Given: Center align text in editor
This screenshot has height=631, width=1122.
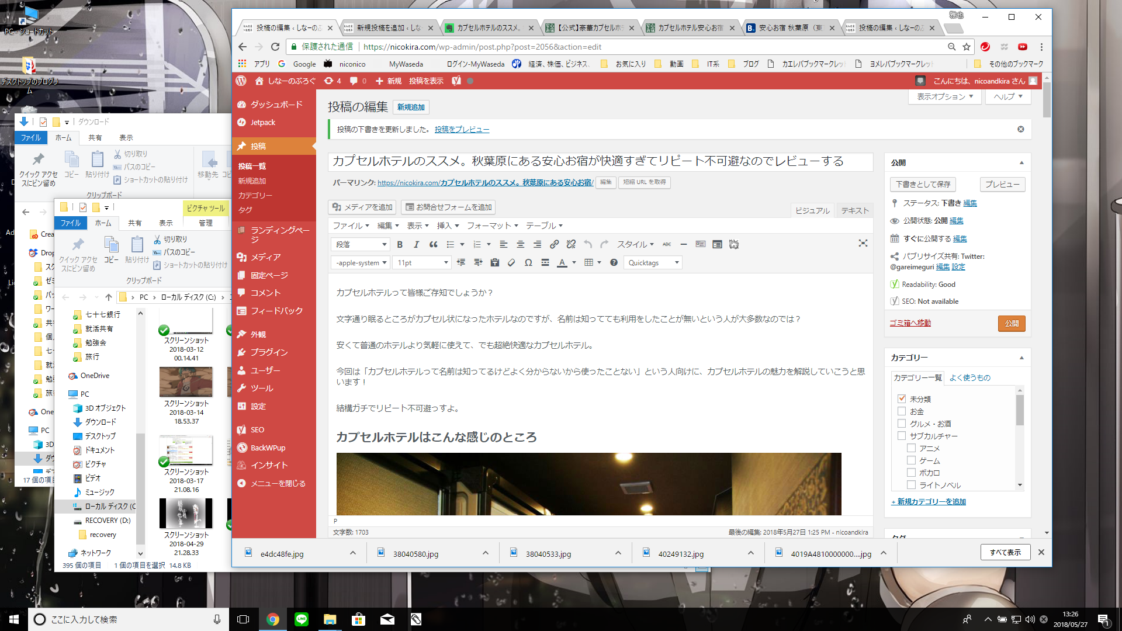Looking at the screenshot, I should pyautogui.click(x=520, y=244).
